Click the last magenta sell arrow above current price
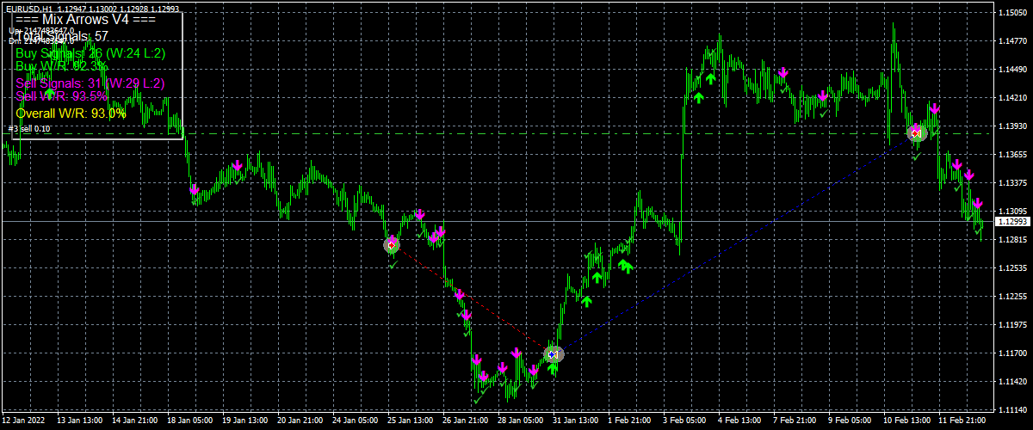The image size is (1033, 430). (x=977, y=204)
